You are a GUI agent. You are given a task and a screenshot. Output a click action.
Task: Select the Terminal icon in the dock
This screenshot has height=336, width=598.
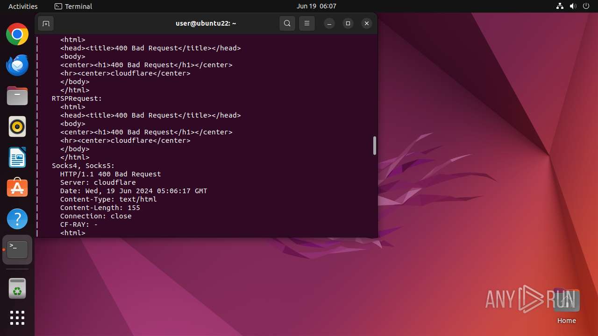17,250
